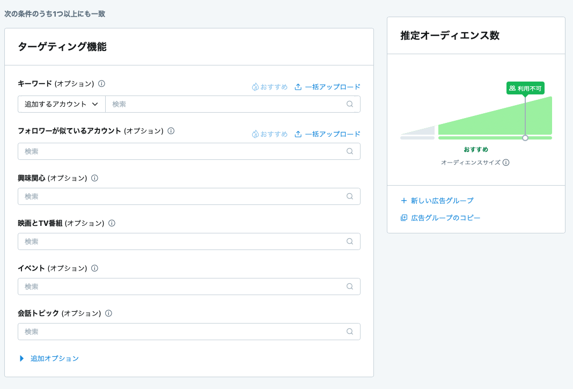Open the 追加するアカウント dropdown
573x389 pixels.
click(x=61, y=104)
